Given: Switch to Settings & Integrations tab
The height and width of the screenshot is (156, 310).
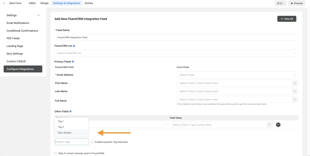Looking at the screenshot, I should [x=67, y=3].
